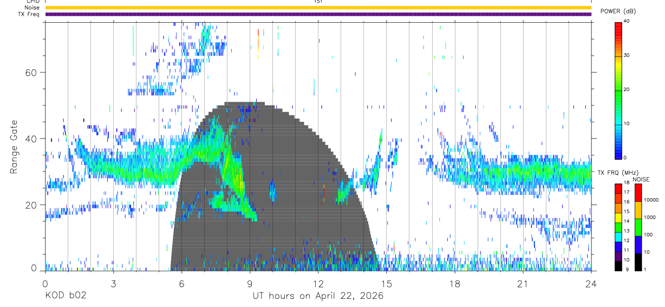Click the 9 tick on the UT hours axis
Image resolution: width=665 pixels, height=307 pixels.
tap(250, 284)
